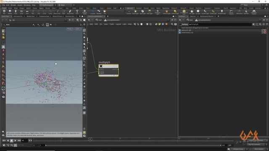Open the Tools menu in network editor
This screenshot has width=269, height=151.
112,24
